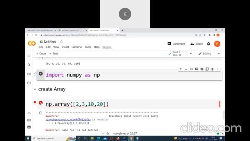Move the cell down with arrow icon

(x=186, y=69)
